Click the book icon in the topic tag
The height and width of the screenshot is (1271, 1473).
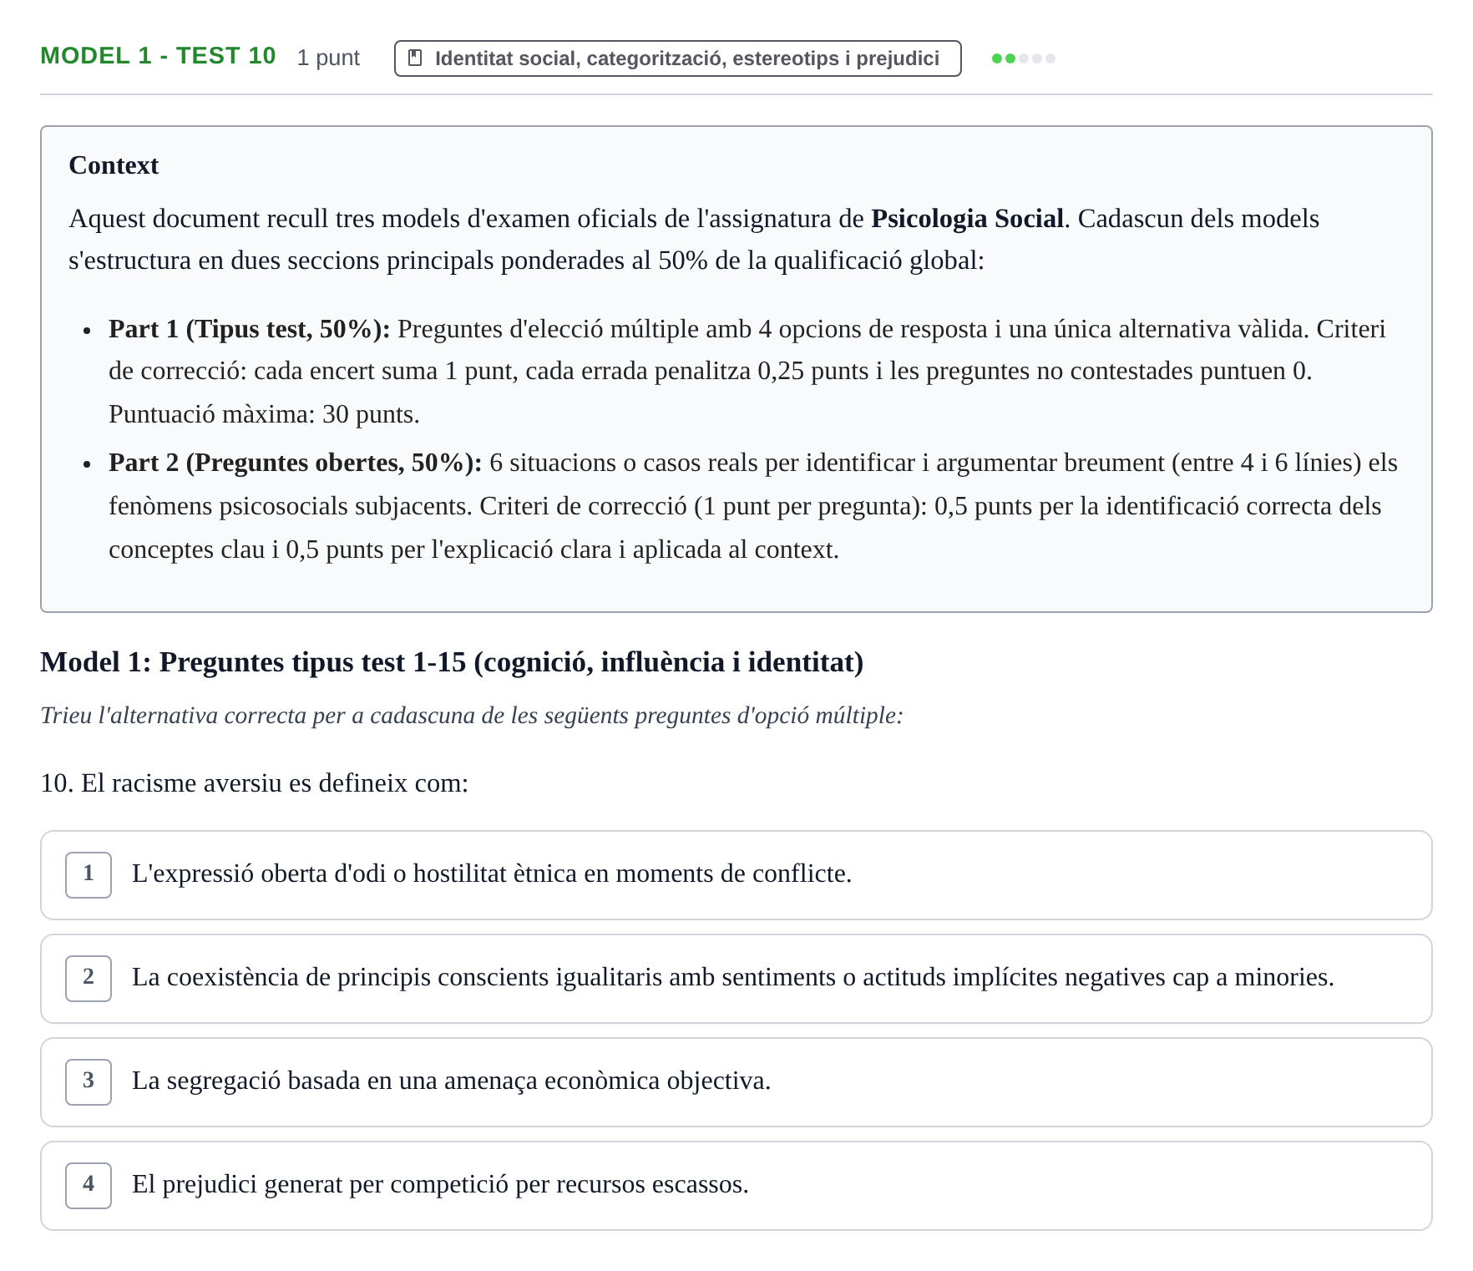point(415,58)
